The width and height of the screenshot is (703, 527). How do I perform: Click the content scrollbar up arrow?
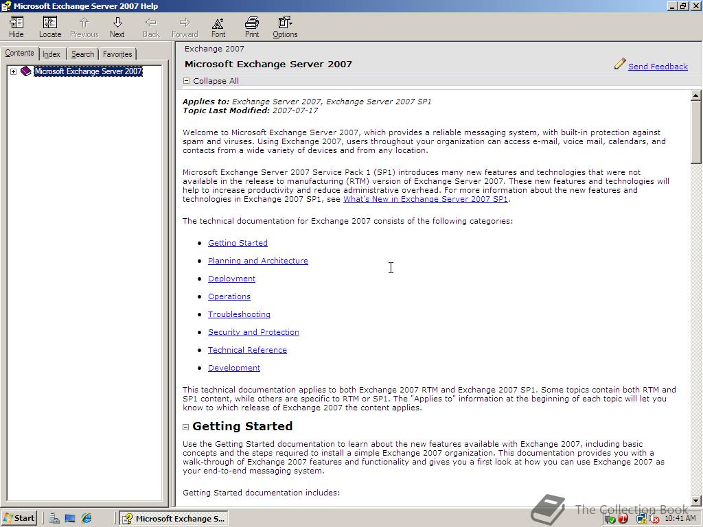tap(695, 95)
